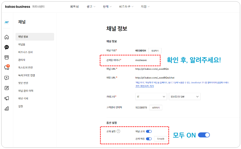This screenshot has height=149, width=241.
Task: Select 채널홈 in the side menu
Action: pos(22,44)
